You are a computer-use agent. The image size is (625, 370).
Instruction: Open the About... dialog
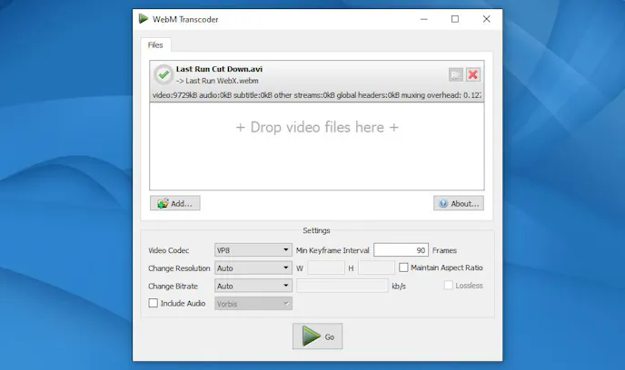pos(458,203)
